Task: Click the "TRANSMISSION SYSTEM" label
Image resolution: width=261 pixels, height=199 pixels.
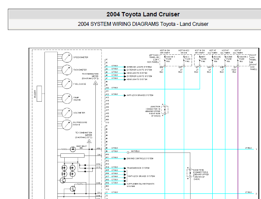Action: tap(138, 168)
